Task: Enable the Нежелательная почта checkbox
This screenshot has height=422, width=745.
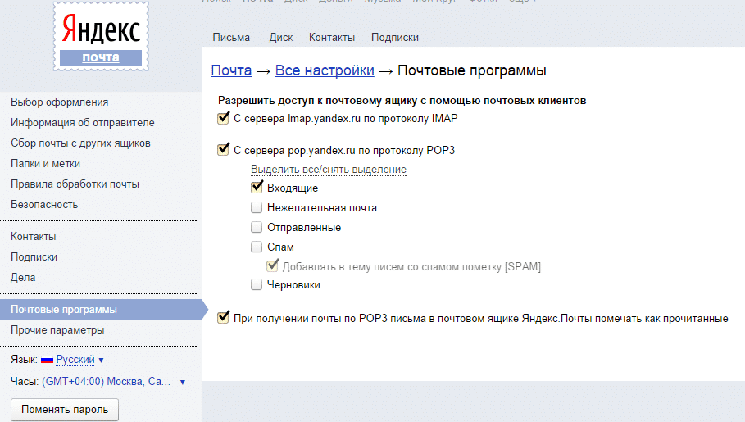Action: click(257, 207)
